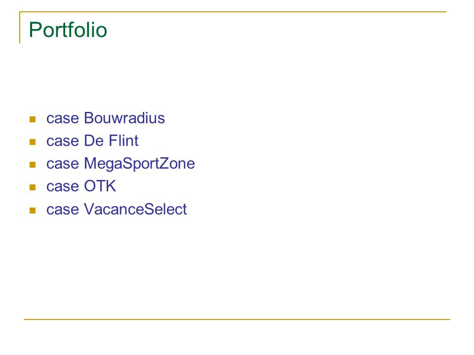474x355 pixels.
Task: Click the word VacanceSelect in the last bullet
Action: 135,209
